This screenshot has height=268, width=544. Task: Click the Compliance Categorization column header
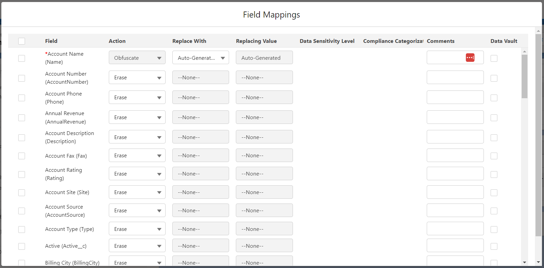click(393, 41)
